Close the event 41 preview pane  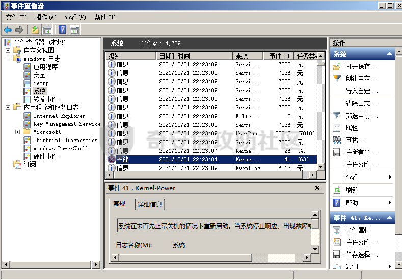coord(317,188)
